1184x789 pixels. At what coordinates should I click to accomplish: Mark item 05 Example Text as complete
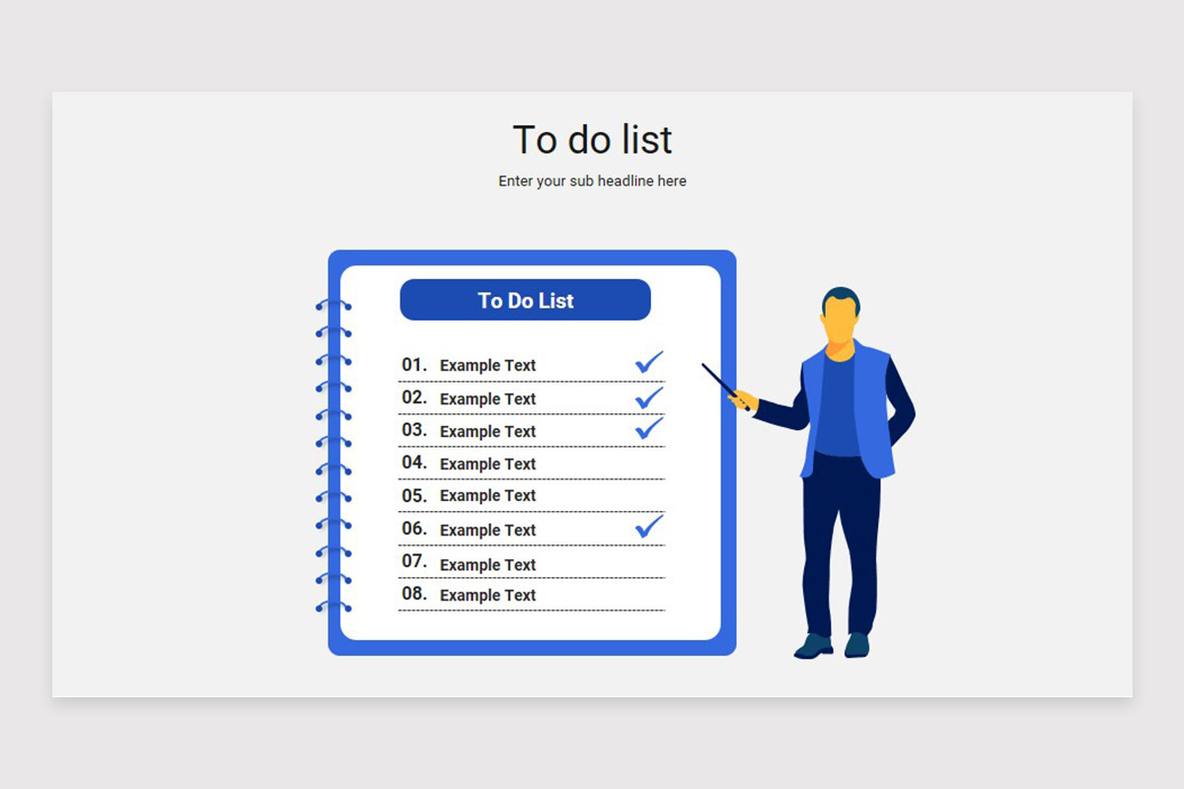486,495
